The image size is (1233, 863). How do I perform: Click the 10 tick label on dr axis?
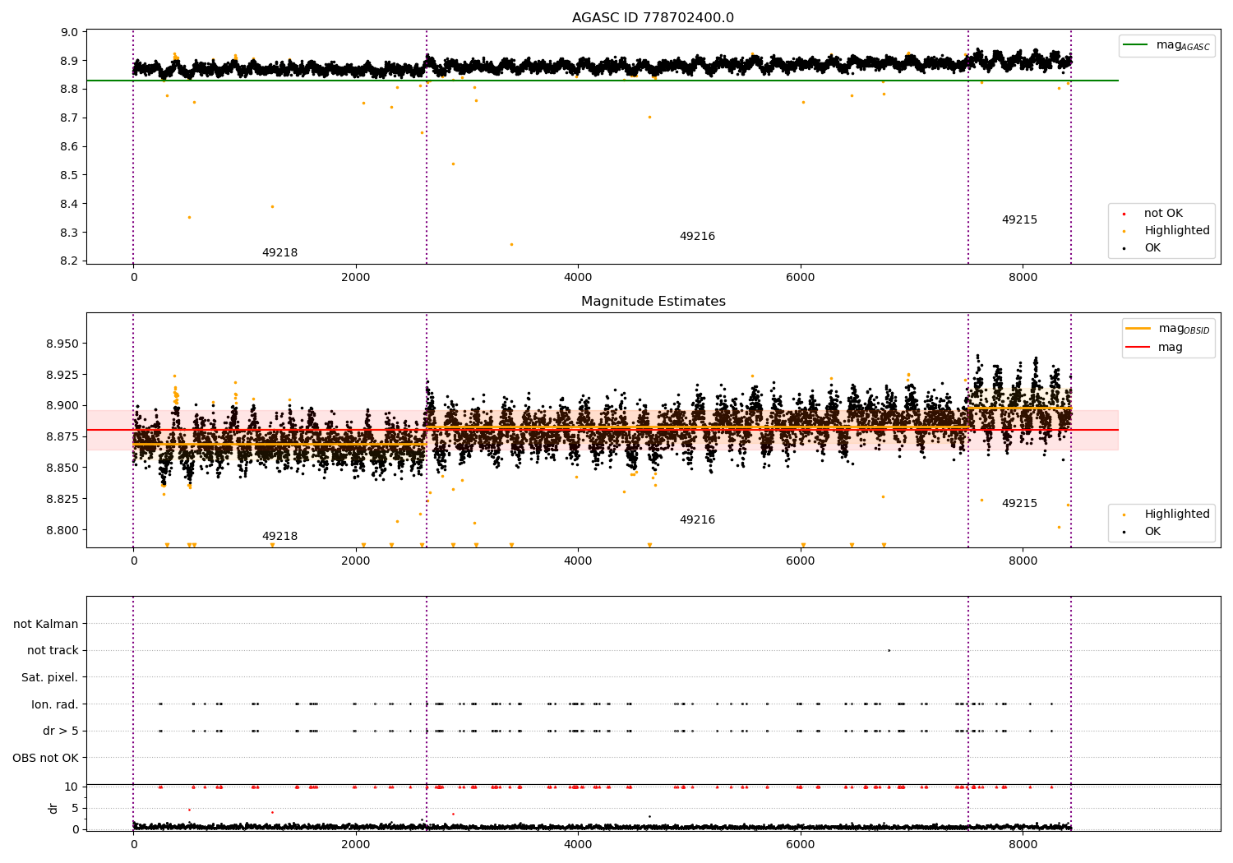tap(72, 787)
